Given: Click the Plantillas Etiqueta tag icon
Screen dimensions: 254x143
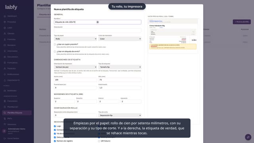Looking at the screenshot, I should coord(5,113).
